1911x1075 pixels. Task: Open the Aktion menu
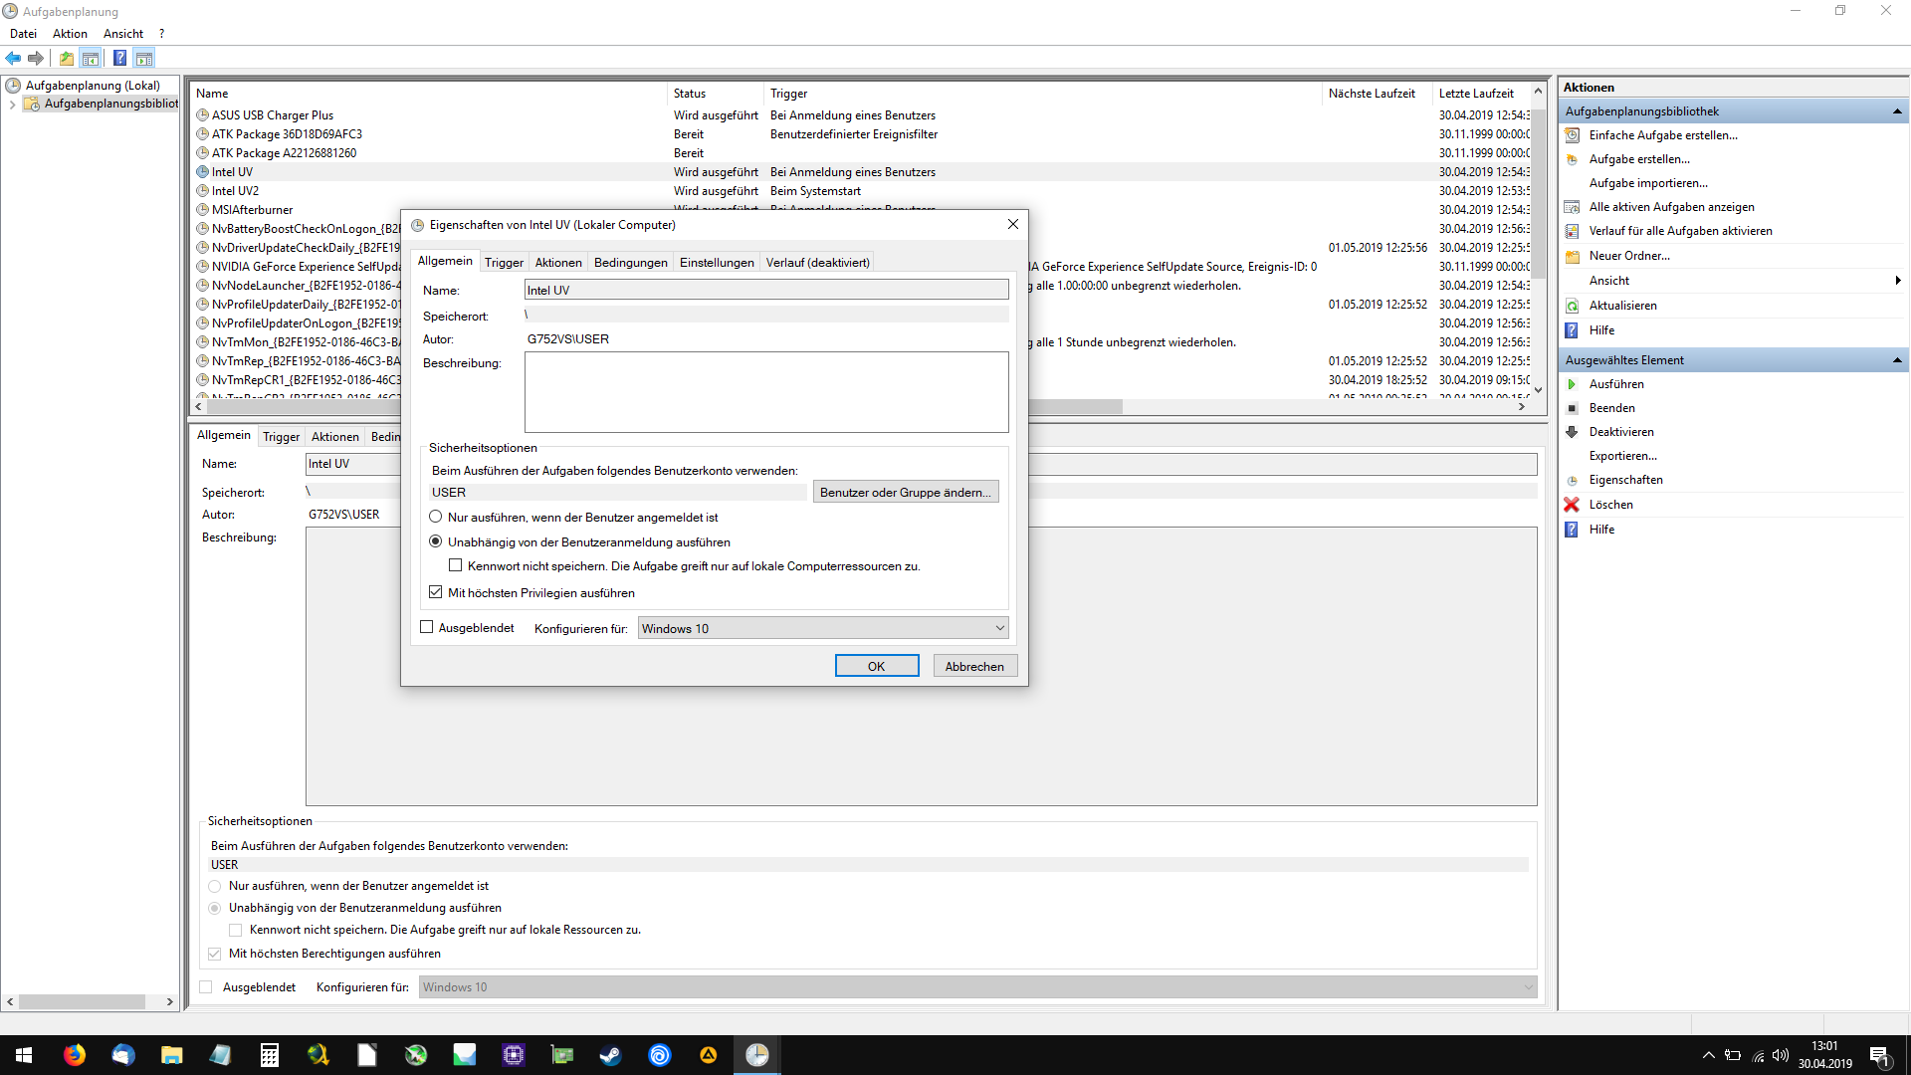pyautogui.click(x=70, y=34)
